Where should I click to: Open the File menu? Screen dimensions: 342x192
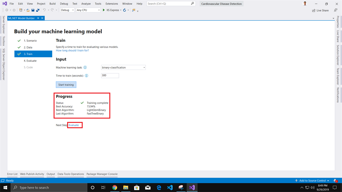tap(12, 4)
